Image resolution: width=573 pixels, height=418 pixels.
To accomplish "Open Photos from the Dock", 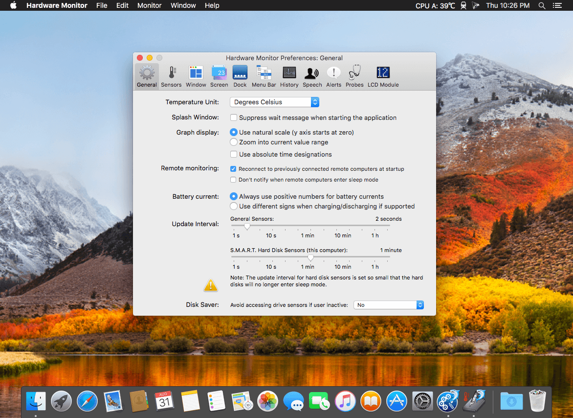I will point(268,401).
